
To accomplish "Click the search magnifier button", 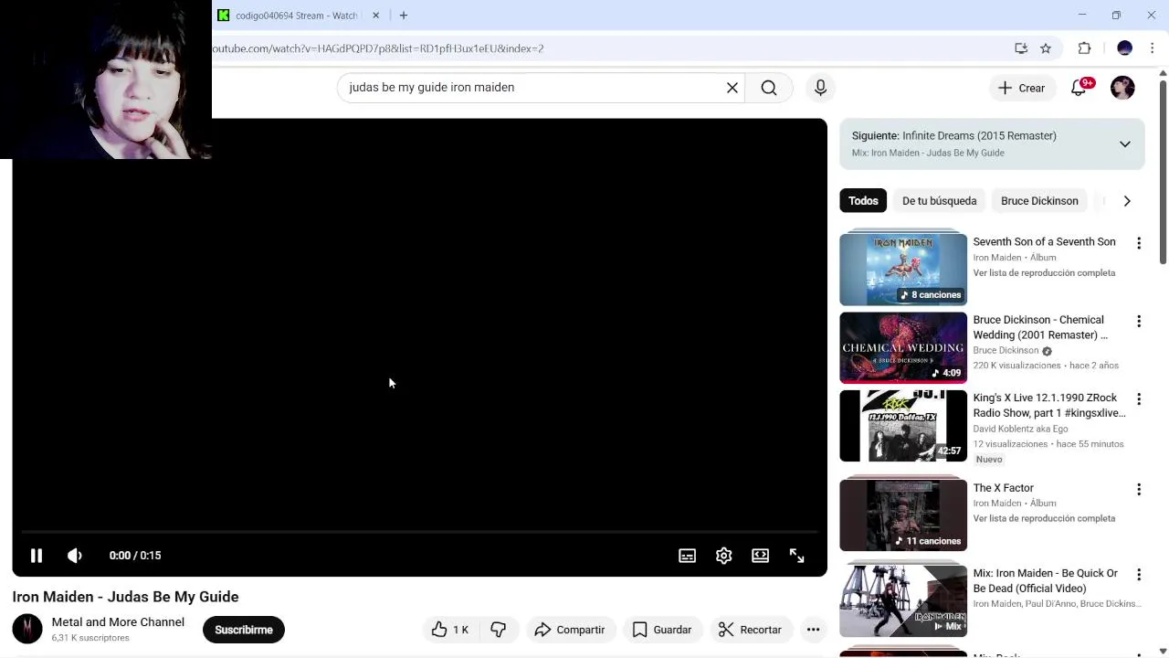I will point(769,88).
